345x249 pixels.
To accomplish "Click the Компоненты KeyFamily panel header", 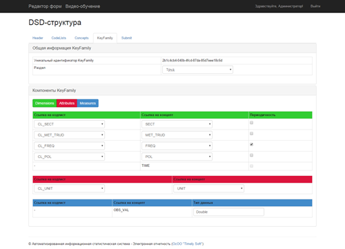I will [x=172, y=90].
